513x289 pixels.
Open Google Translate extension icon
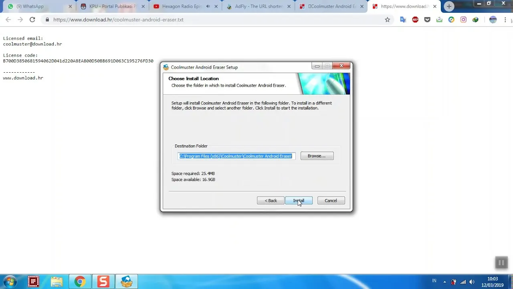click(x=403, y=20)
